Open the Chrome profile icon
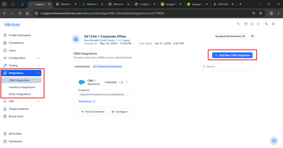This screenshot has width=283, height=148. 271,13
